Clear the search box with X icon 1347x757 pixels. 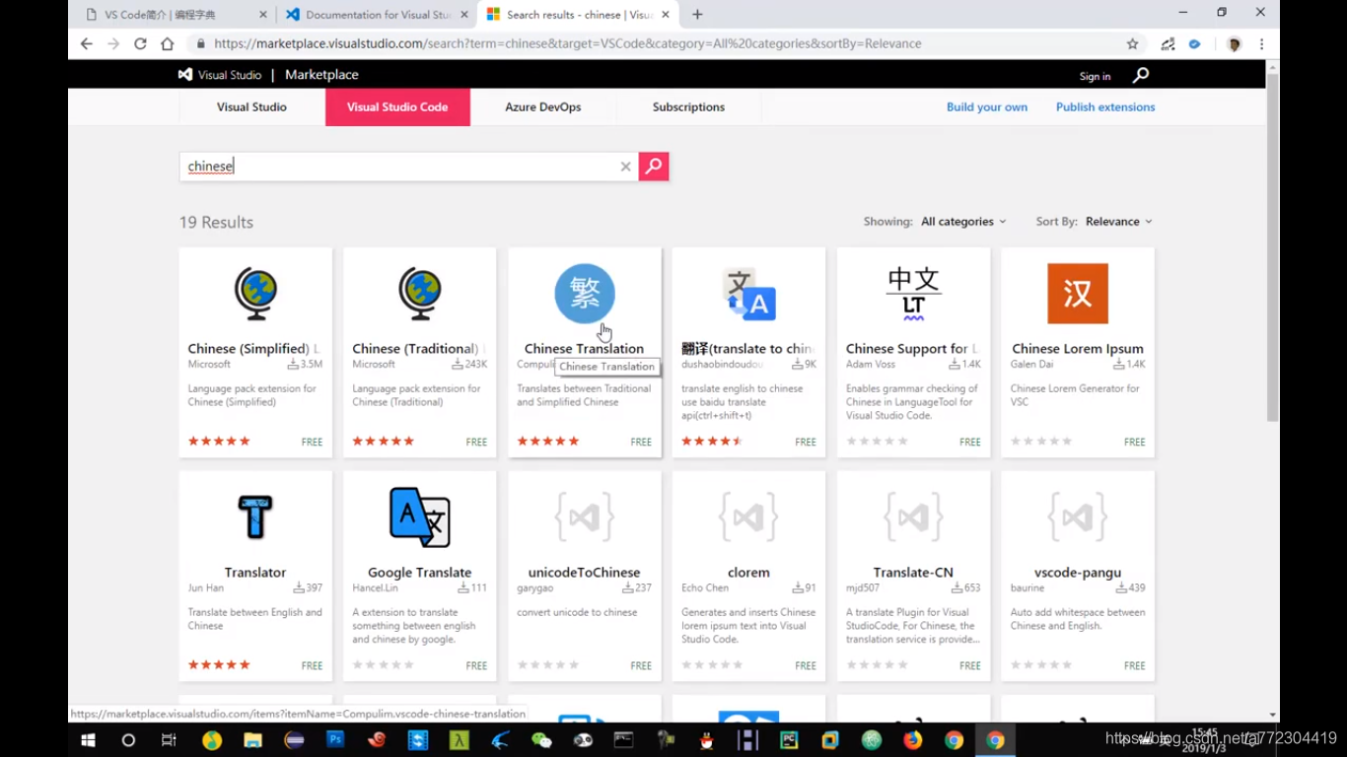click(625, 167)
